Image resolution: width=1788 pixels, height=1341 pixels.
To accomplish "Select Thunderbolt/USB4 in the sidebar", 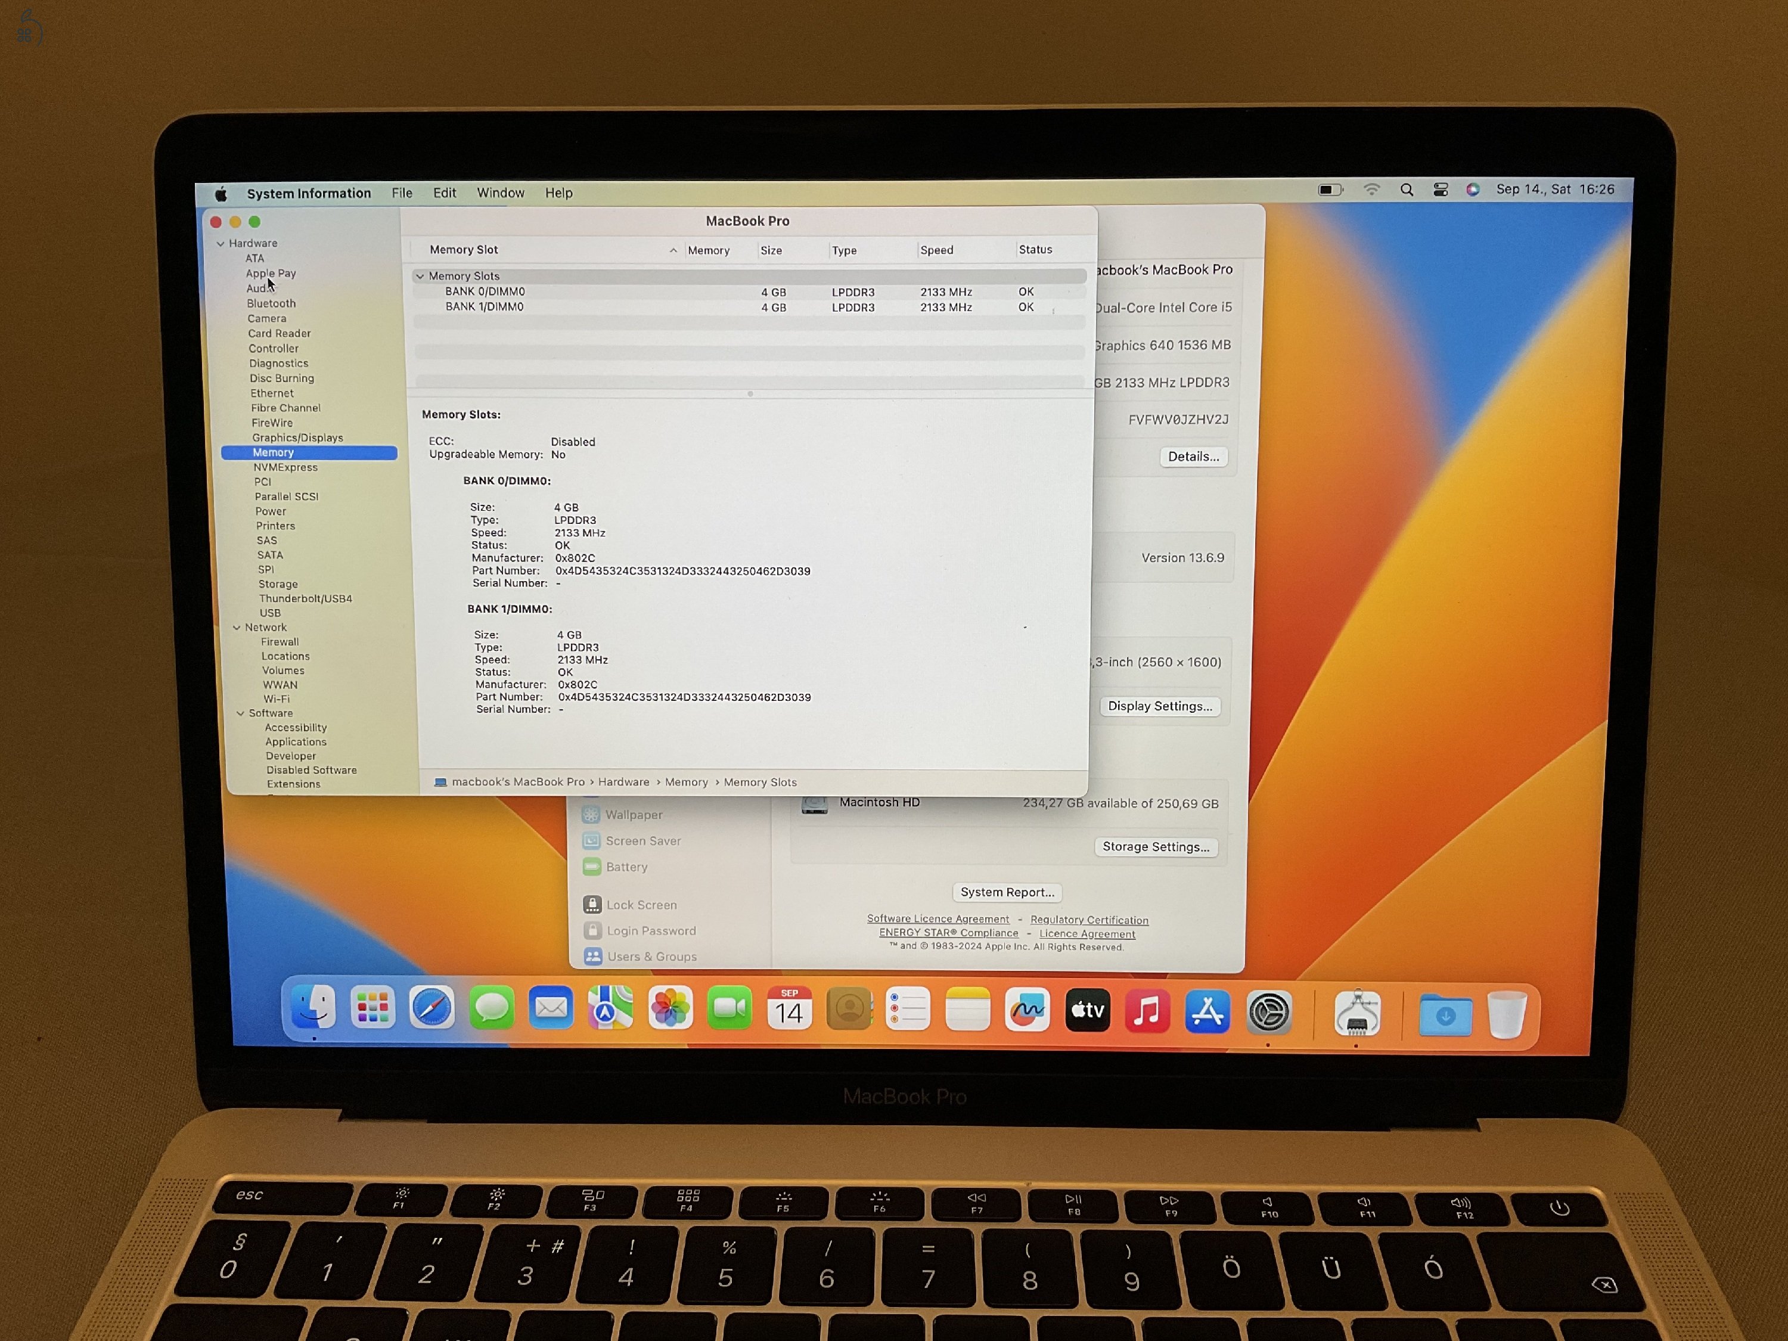I will click(306, 599).
